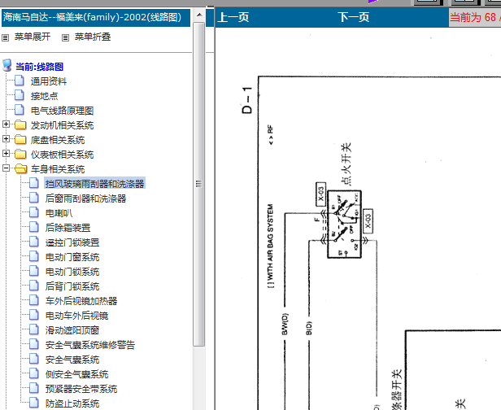Open 后窗雨刮器和洗涤器 diagram
501x410 pixels.
(x=85, y=198)
